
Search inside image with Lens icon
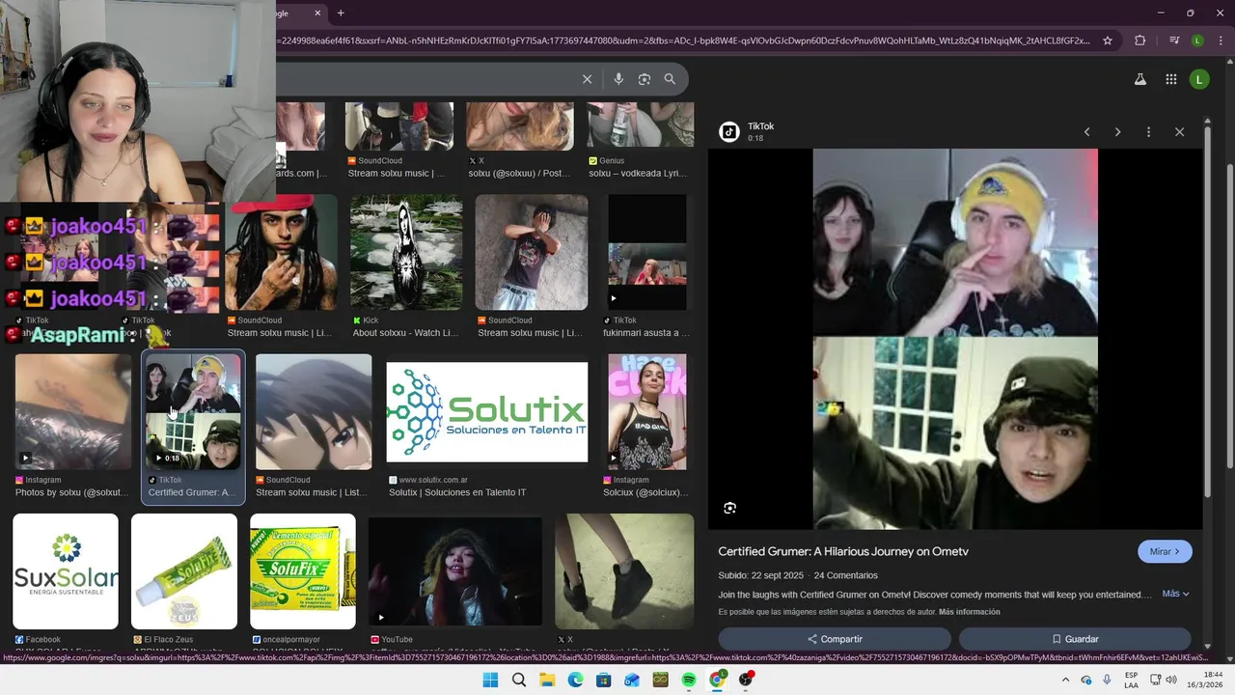(x=730, y=508)
